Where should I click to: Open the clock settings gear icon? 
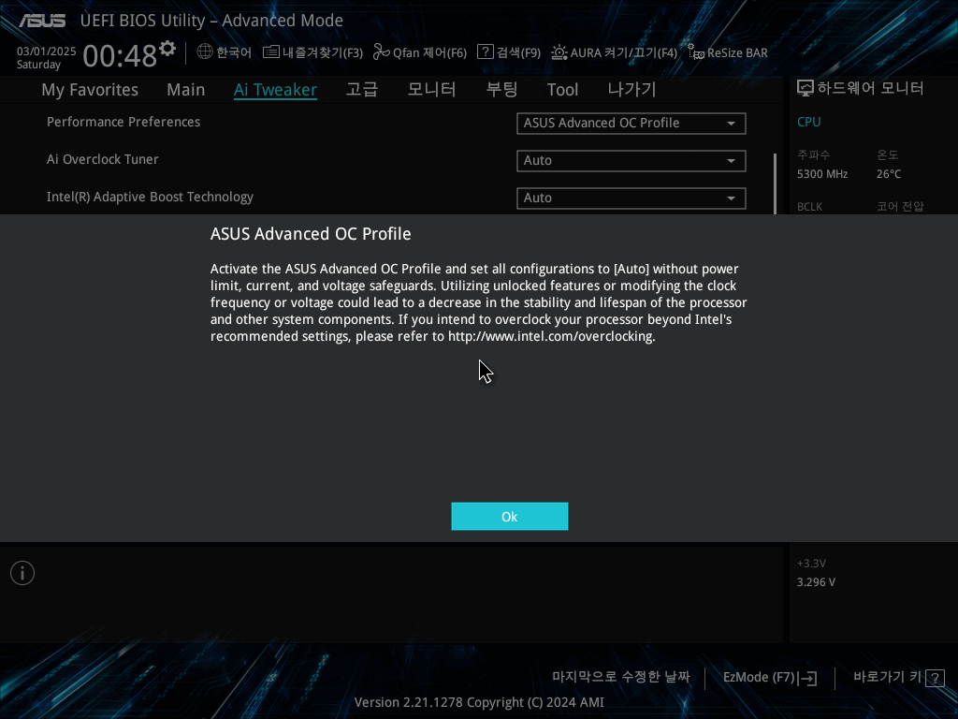167,49
